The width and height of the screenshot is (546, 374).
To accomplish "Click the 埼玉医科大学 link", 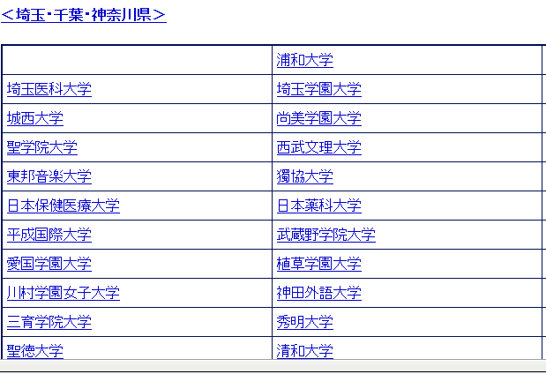I will 49,89.
